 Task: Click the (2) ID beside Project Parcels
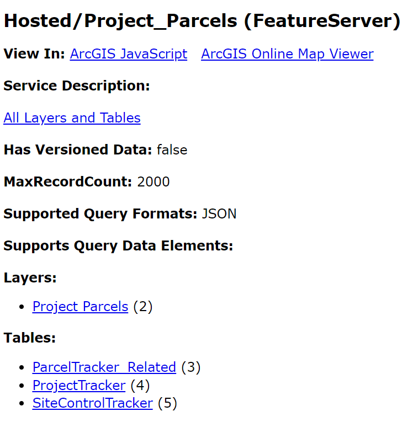(142, 307)
